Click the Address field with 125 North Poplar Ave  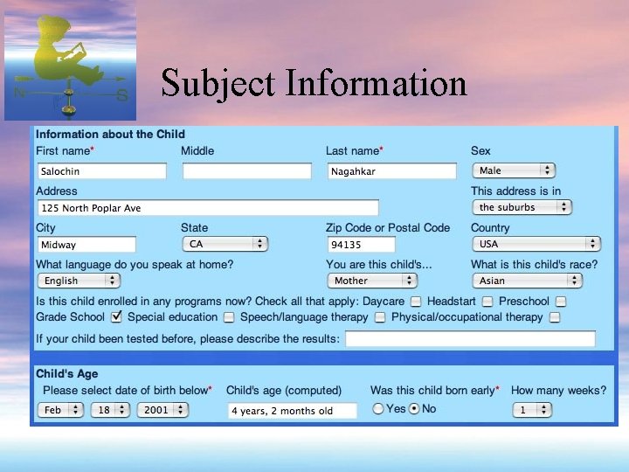(208, 208)
